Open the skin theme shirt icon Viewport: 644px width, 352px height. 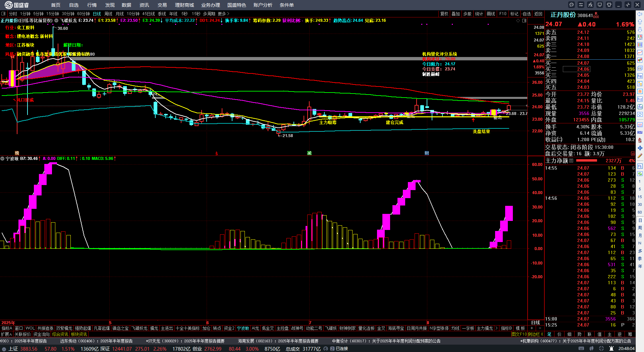(x=609, y=5)
